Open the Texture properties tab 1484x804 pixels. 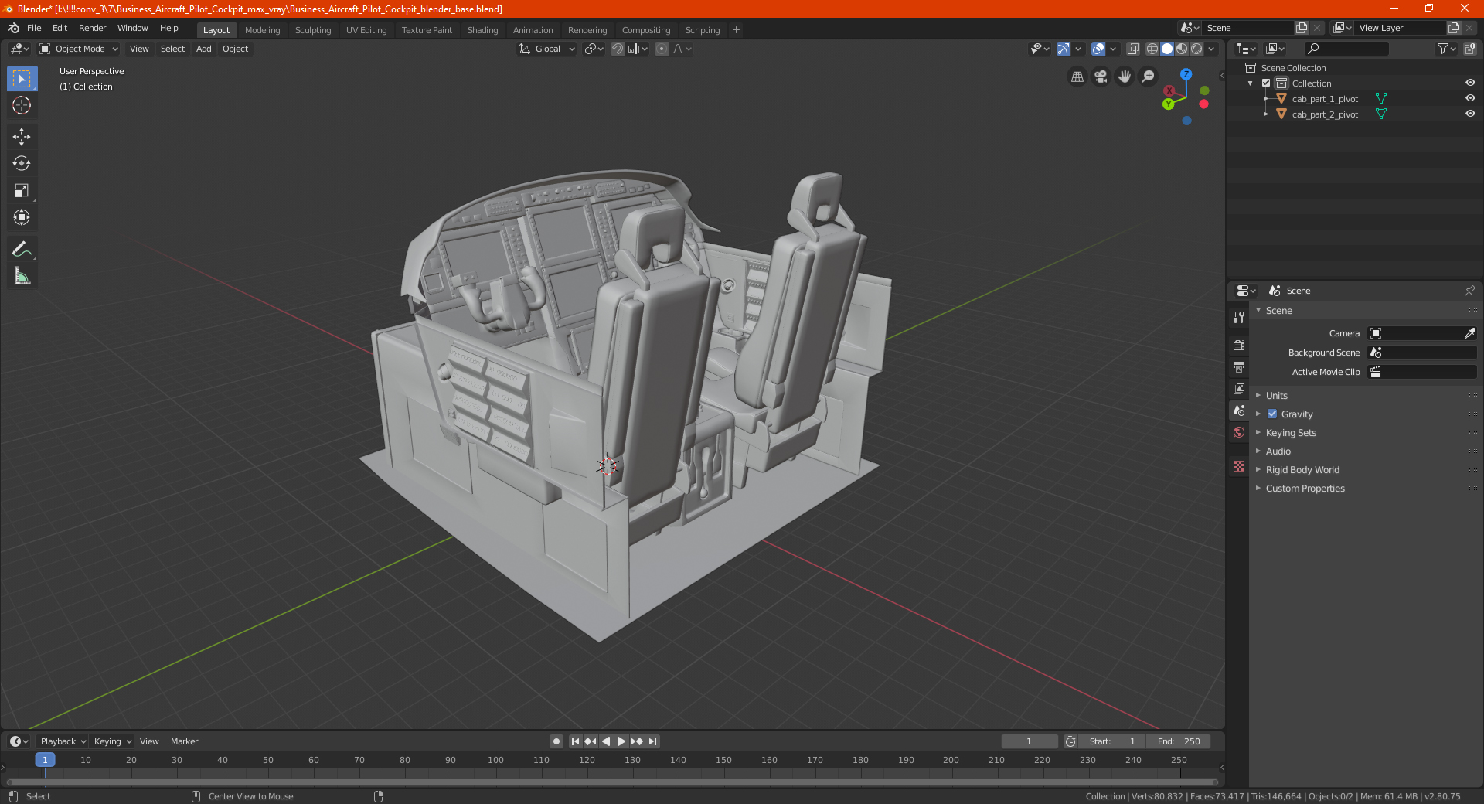1239,466
